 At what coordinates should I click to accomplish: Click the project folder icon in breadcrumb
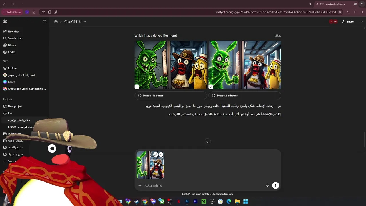pyautogui.click(x=56, y=22)
